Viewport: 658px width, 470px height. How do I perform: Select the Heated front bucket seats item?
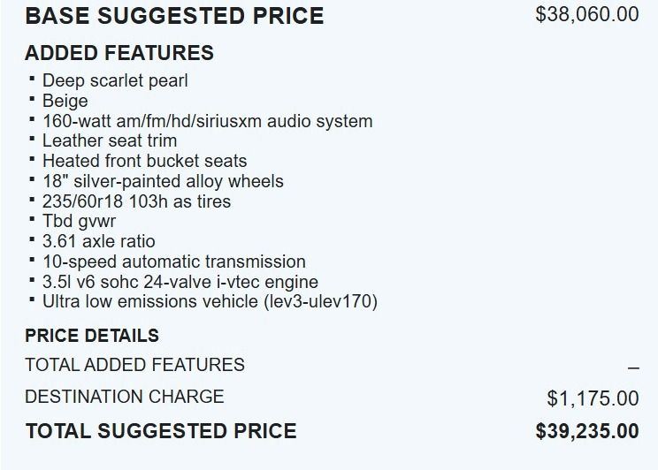click(144, 161)
